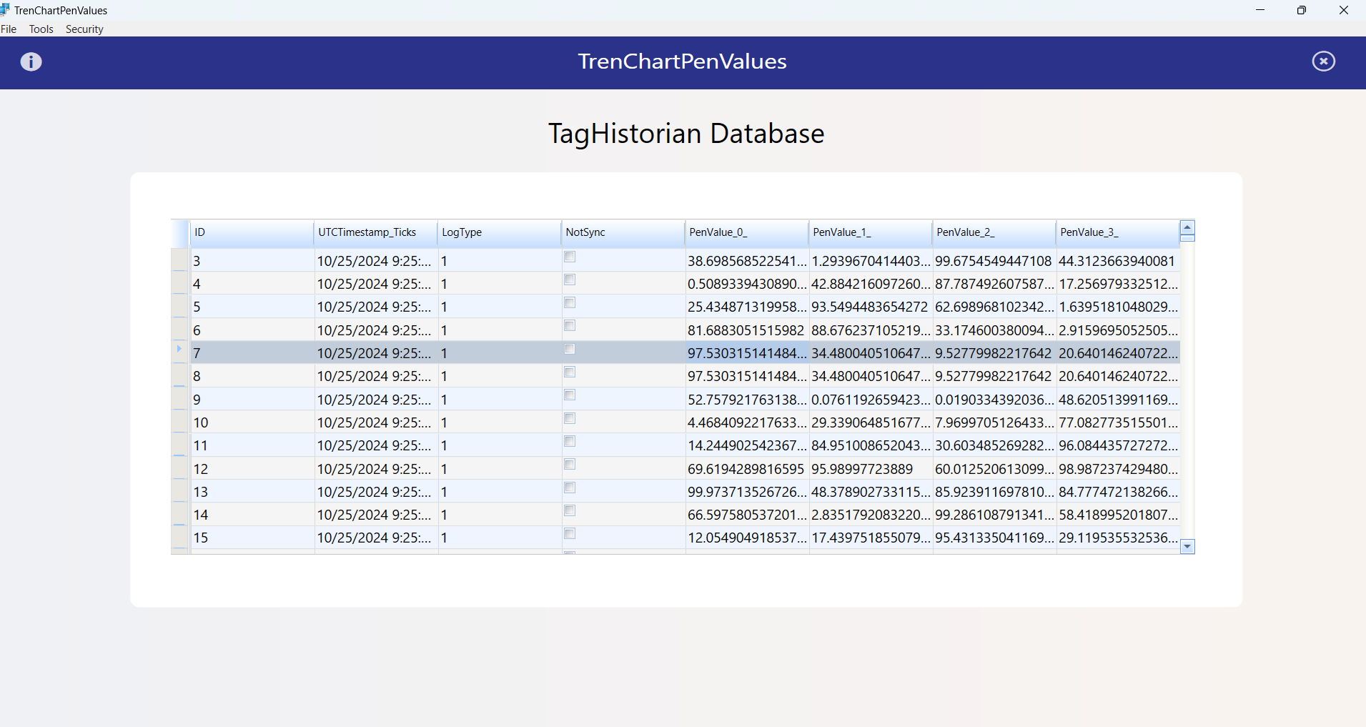
Task: Select the row header for ID 10
Action: tap(180, 422)
